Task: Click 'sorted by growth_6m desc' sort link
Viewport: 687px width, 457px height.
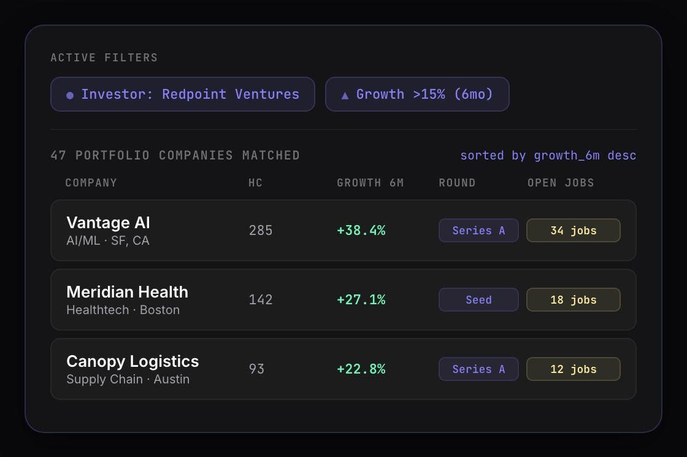Action: [x=548, y=156]
